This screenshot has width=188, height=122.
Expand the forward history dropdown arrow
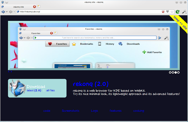(x=14, y=12)
